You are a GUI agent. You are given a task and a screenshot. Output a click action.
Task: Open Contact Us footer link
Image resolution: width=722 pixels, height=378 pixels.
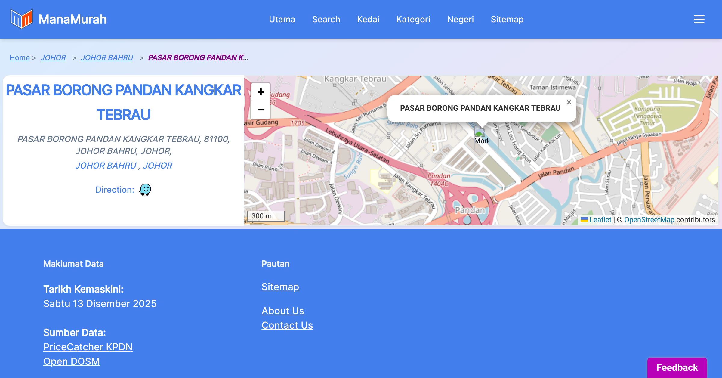pyautogui.click(x=287, y=325)
